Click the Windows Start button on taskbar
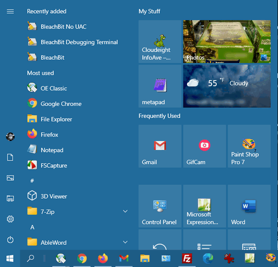 10,259
